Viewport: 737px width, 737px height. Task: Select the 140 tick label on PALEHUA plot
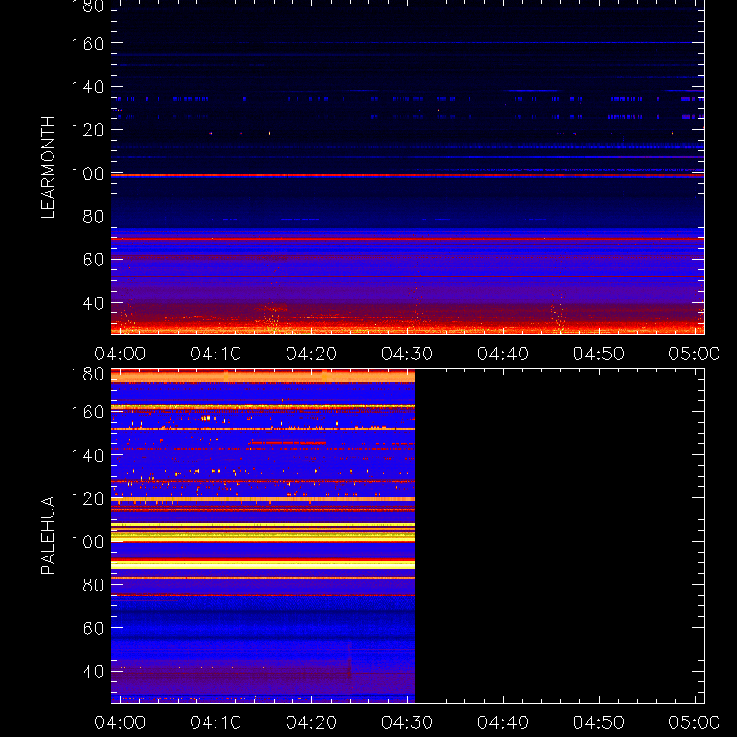click(88, 455)
